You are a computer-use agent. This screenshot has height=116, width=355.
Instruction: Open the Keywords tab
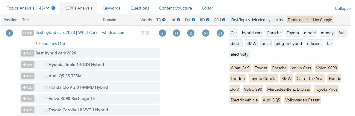(x=111, y=8)
